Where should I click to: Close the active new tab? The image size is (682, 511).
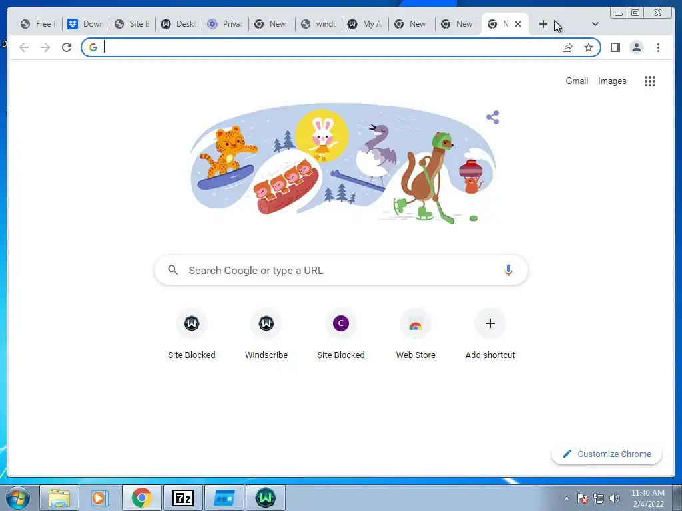coord(518,25)
